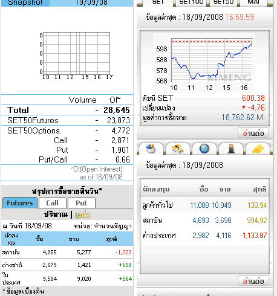Image resolution: width=277 pixels, height=296 pixels.
Task: Click อ่านต่อ button below investor table
Action: pyautogui.click(x=253, y=281)
